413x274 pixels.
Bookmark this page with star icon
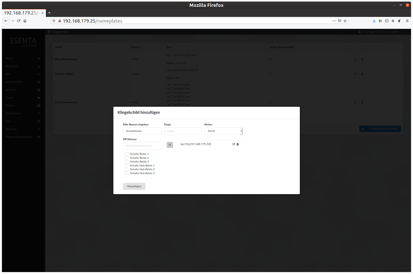345,21
